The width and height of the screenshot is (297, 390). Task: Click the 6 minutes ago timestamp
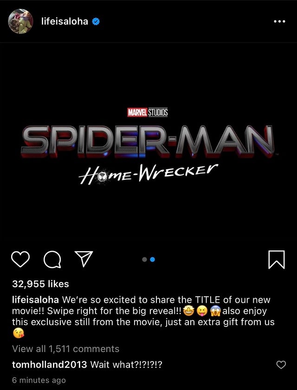pyautogui.click(x=39, y=380)
